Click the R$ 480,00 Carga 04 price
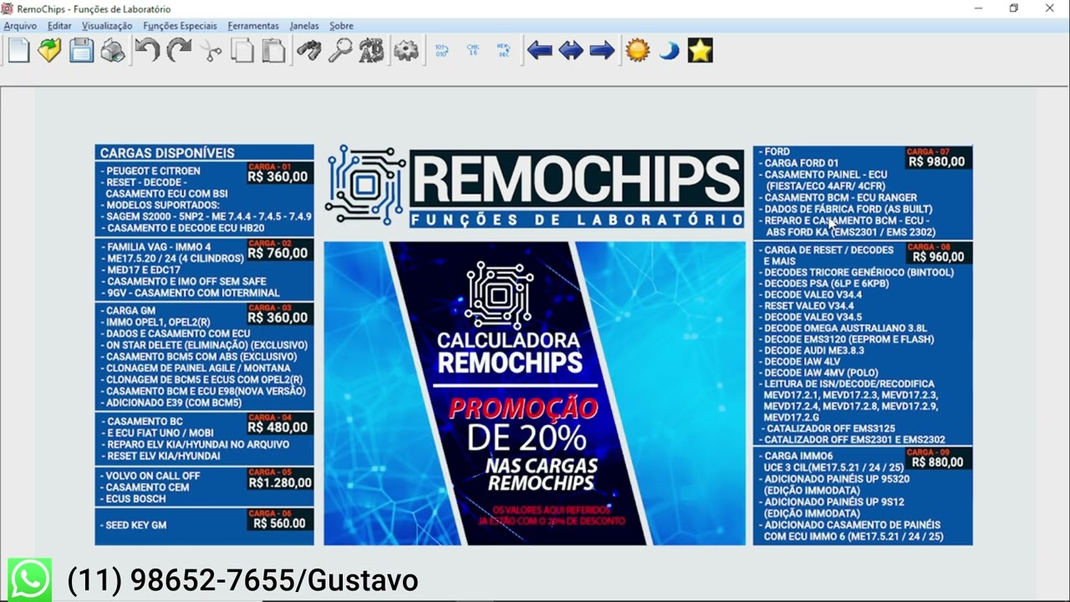 278,427
